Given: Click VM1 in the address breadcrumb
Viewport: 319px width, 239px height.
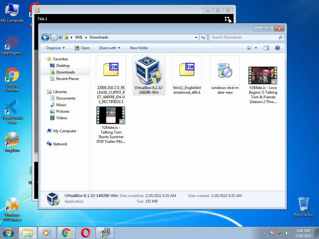Looking at the screenshot, I should pyautogui.click(x=79, y=37).
